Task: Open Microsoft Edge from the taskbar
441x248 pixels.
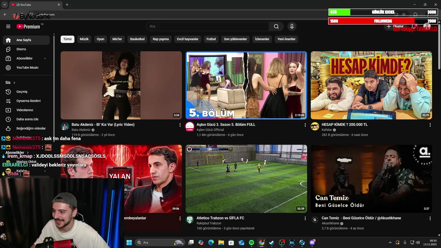Action: 211,242
